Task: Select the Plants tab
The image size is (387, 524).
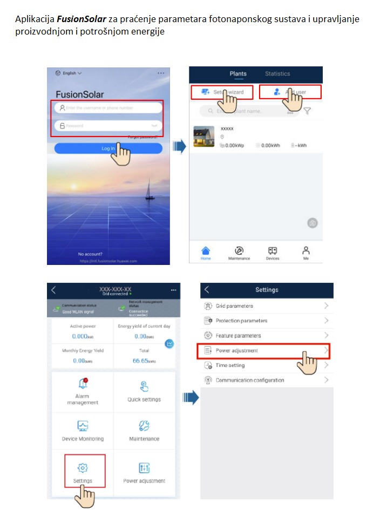Action: pyautogui.click(x=238, y=74)
